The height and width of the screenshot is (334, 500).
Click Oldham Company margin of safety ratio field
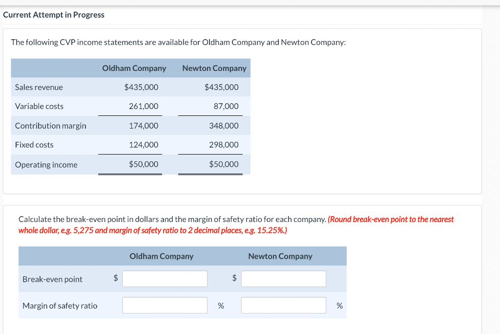165,305
